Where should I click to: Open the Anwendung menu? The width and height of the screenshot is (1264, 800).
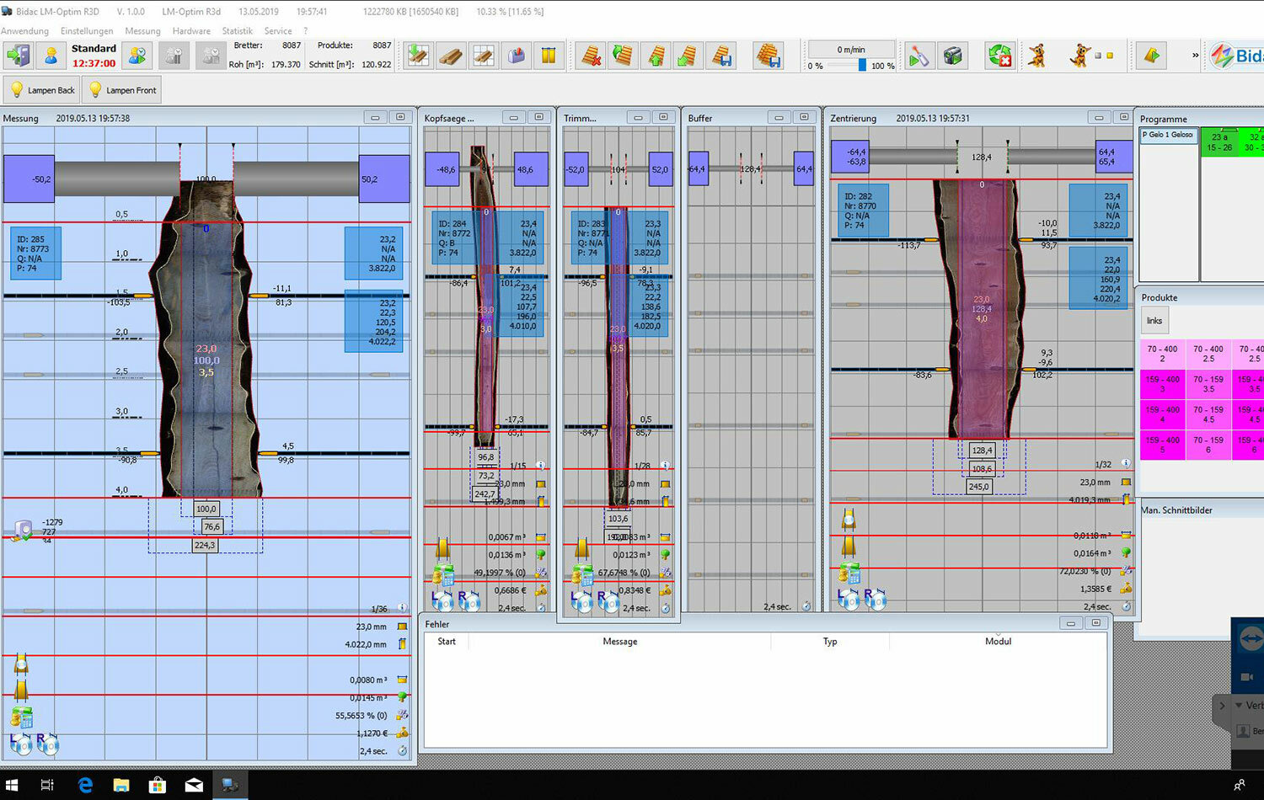25,31
